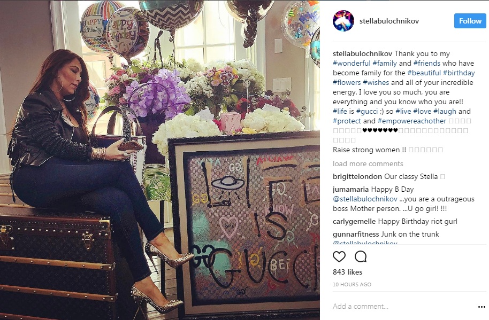Viewport: 489px width, 320px height.
Task: Open the @stellabulochnikov mention in jumamaria's comment
Action: [365, 199]
